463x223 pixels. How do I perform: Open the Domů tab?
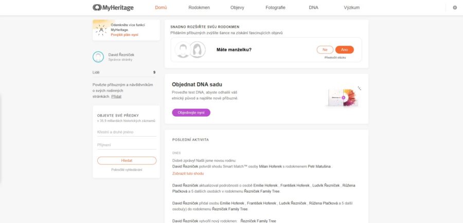[x=161, y=8]
